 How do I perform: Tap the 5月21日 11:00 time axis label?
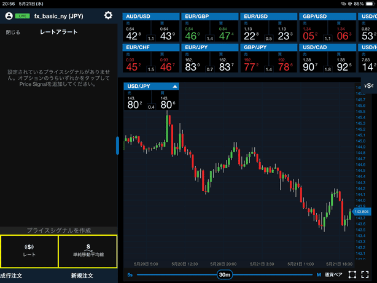coord(300,264)
